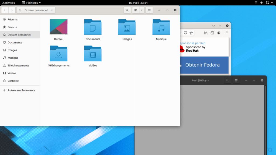Screen dimensions: 276x155
Task: Select Récents in the sidebar
Action: pos(20,19)
